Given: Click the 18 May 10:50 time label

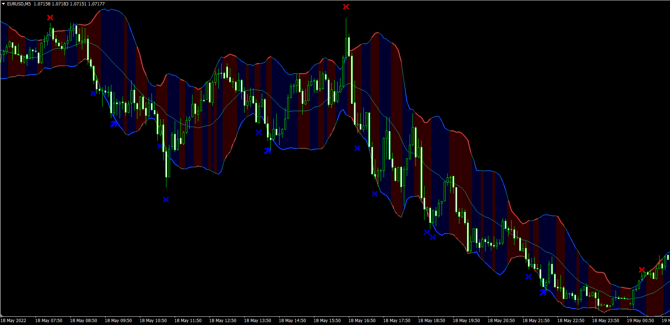Looking at the screenshot, I should coord(153,321).
